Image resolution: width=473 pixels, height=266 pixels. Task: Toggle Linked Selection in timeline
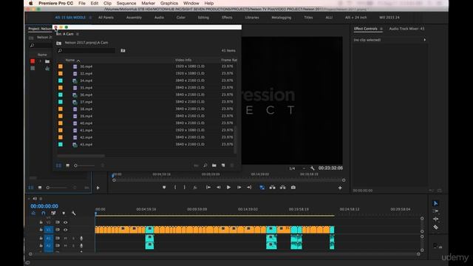point(53,214)
